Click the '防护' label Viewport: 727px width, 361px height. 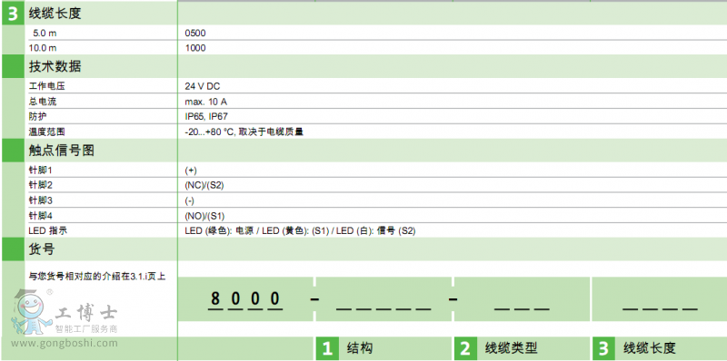click(x=38, y=117)
